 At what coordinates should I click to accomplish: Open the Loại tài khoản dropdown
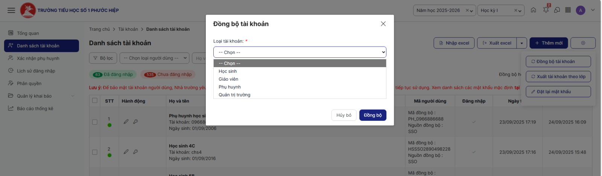pos(299,52)
